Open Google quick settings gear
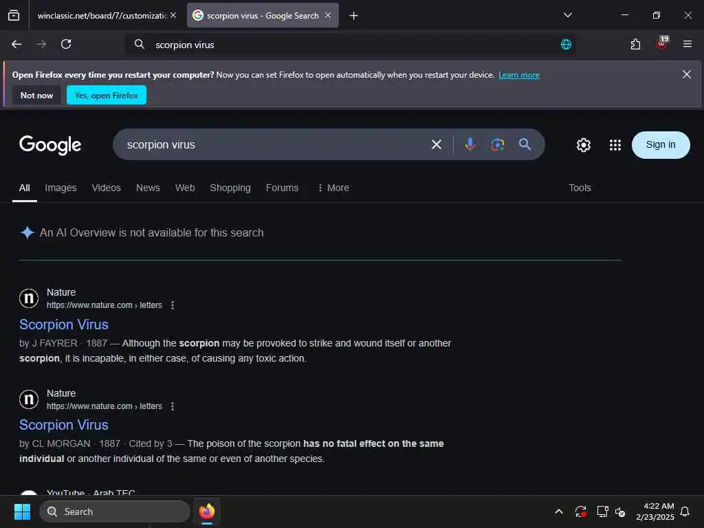 pos(583,145)
